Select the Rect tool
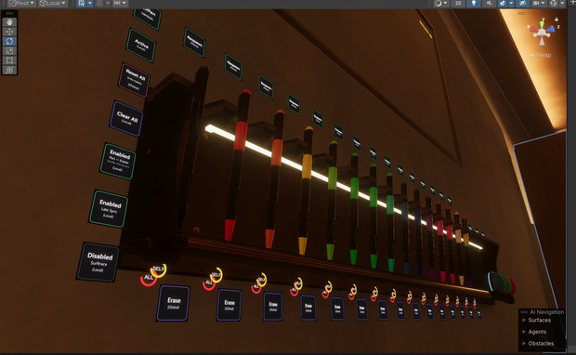The width and height of the screenshot is (576, 355). [9, 60]
